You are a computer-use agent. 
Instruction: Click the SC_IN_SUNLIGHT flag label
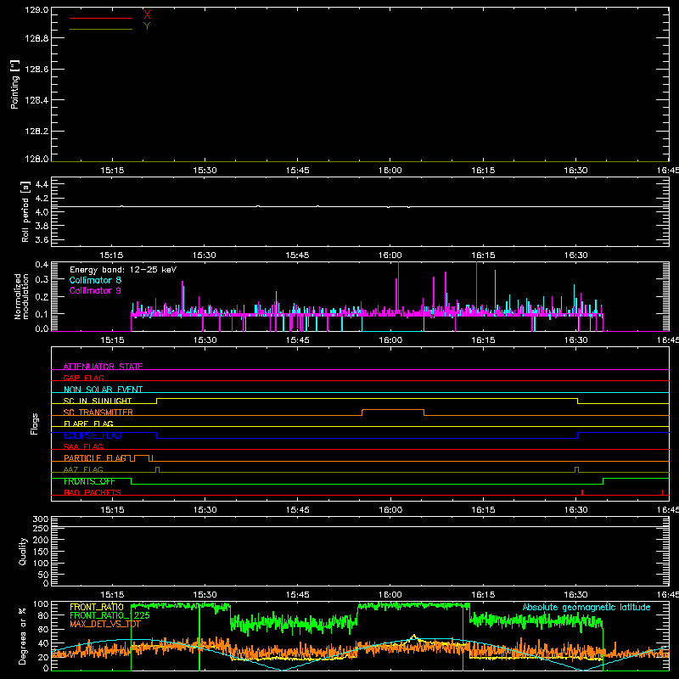98,401
